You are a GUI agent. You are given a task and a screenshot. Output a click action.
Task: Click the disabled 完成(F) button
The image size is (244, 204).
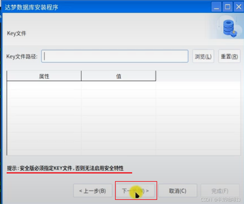(x=220, y=191)
